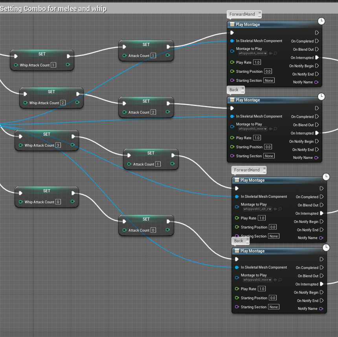Click the Play Rate value on whippushA node
Screen dimensions: 338x337
(x=257, y=63)
